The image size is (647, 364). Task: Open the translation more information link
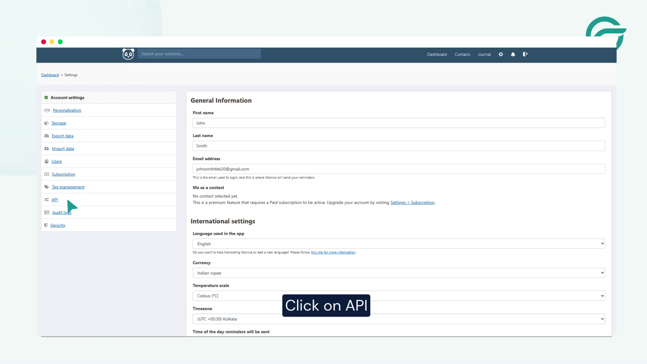(x=333, y=252)
